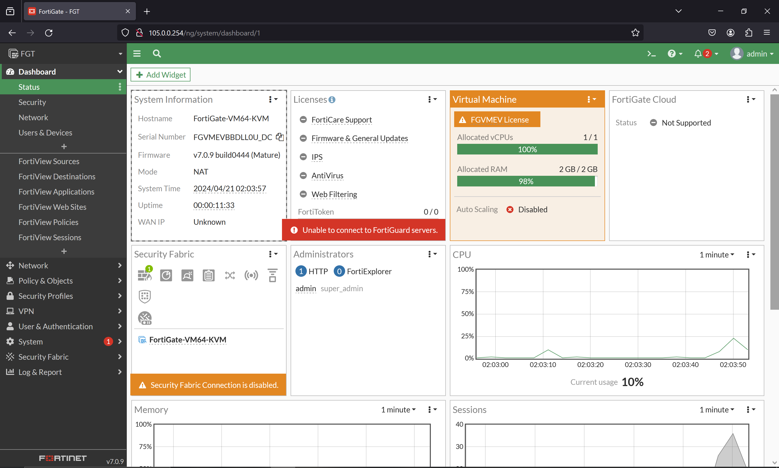Screen dimensions: 779x468
Task: Switch to the Status dashboard entry
Action: (29, 87)
